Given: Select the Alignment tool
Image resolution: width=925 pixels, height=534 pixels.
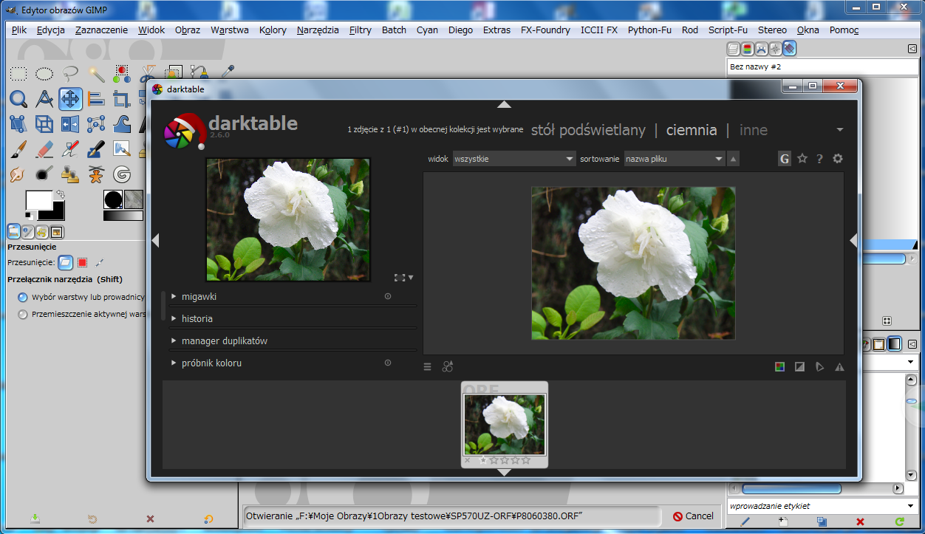Looking at the screenshot, I should coord(96,99).
